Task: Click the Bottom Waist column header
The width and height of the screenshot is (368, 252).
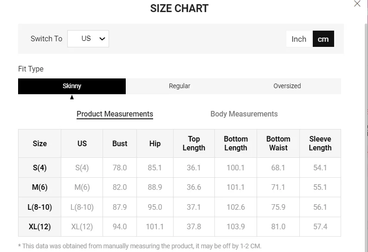Action: (x=278, y=143)
